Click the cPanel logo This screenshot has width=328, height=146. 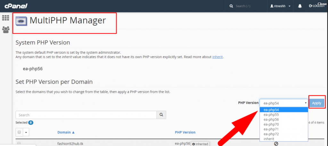coord(16,6)
